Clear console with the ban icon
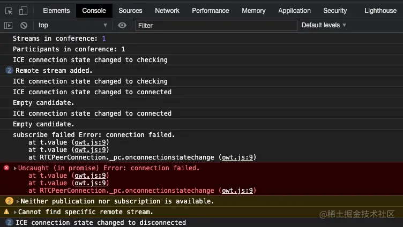This screenshot has height=227, width=403. click(x=24, y=25)
